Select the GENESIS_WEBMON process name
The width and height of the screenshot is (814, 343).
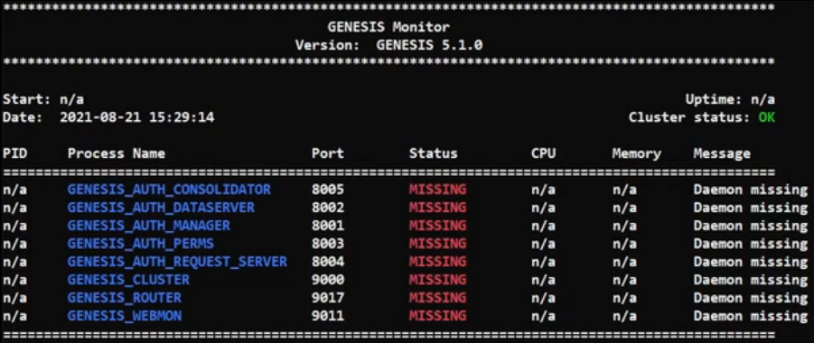[124, 316]
